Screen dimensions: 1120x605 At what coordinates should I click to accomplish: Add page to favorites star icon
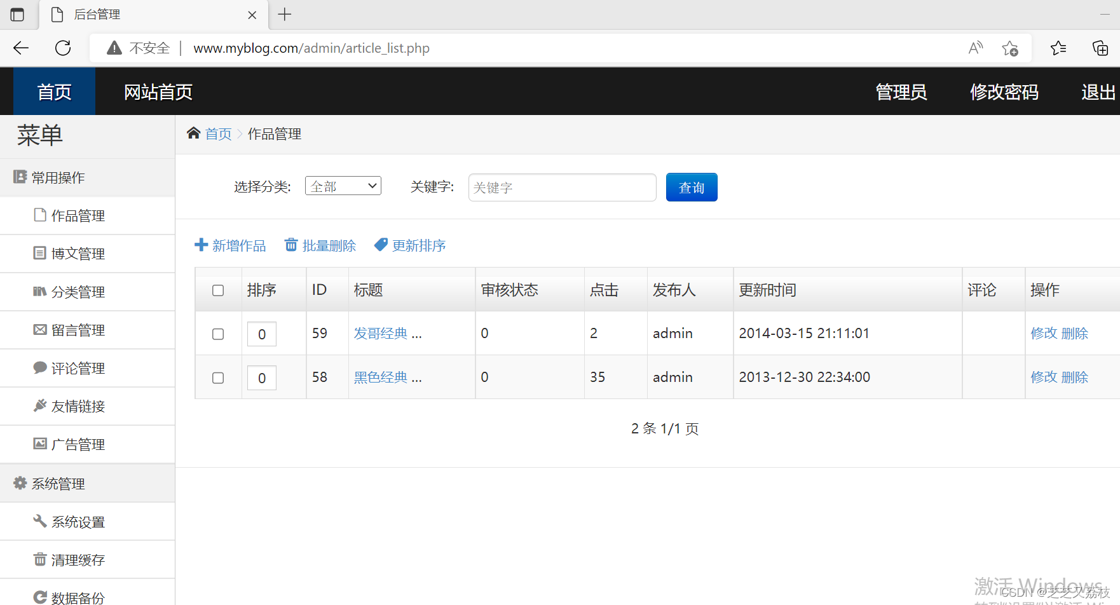[1009, 48]
